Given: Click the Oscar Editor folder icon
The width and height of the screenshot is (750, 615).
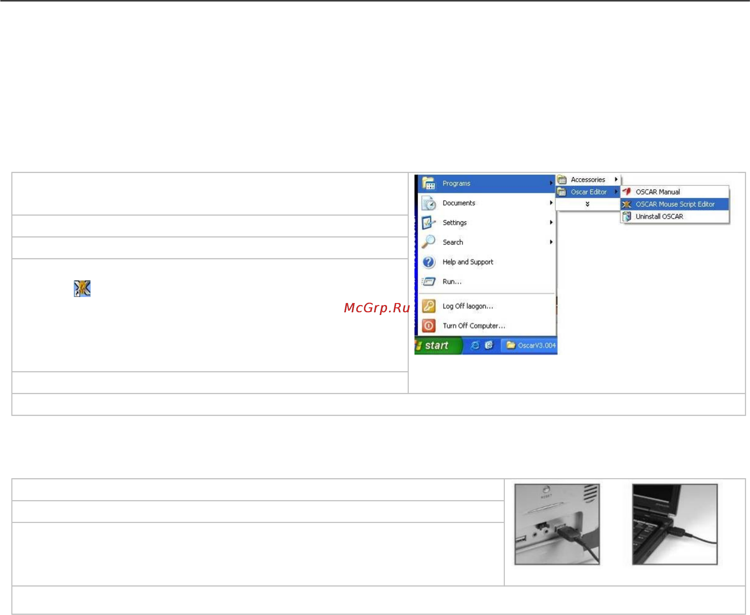Looking at the screenshot, I should click(x=561, y=192).
